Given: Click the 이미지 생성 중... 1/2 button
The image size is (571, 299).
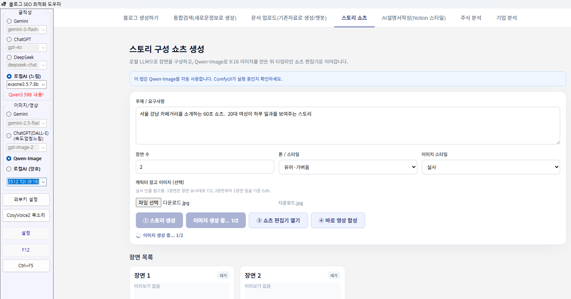Looking at the screenshot, I should pyautogui.click(x=216, y=221).
